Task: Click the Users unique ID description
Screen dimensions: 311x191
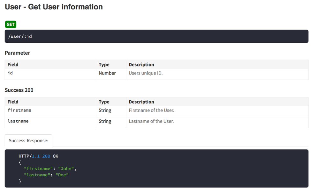Action: coord(146,73)
